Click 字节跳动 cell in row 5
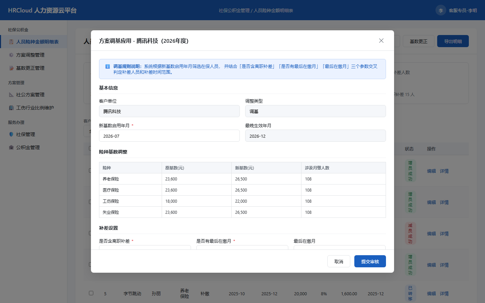 click(132, 294)
